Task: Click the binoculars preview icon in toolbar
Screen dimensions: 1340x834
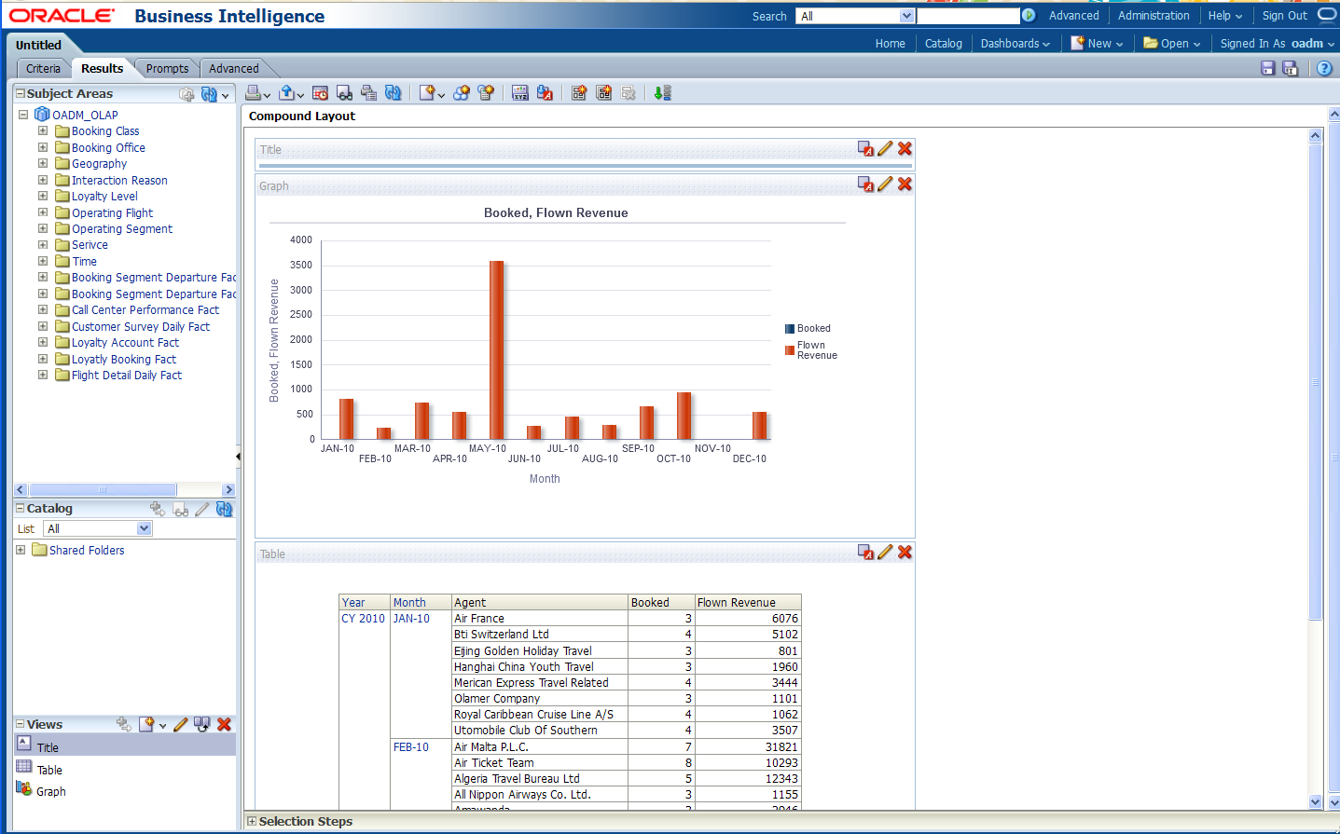Action: [344, 93]
